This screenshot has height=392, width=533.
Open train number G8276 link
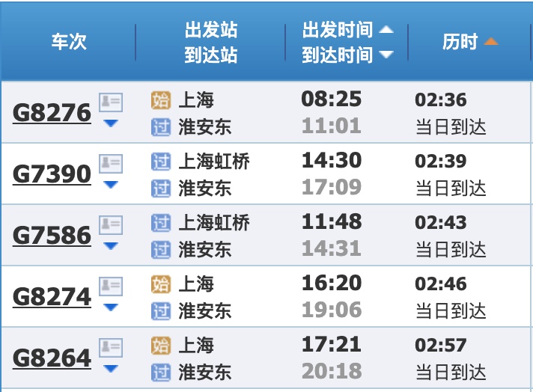[x=52, y=113]
